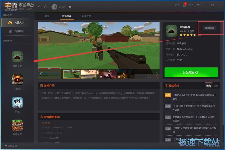The width and height of the screenshot is (225, 150).
Task: Select the 未转变者 game icon in sidebar
Action: pos(17,57)
